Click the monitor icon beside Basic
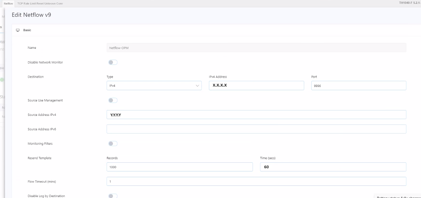The height and width of the screenshot is (198, 421). [18, 30]
